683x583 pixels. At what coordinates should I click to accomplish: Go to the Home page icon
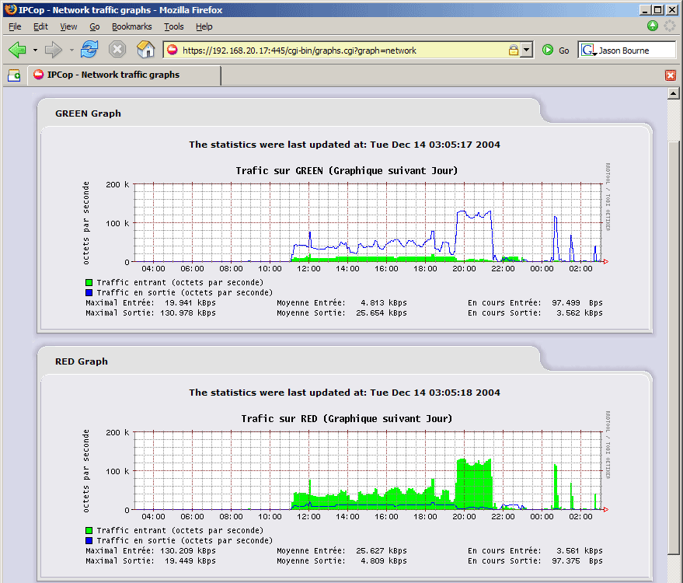pyautogui.click(x=145, y=50)
